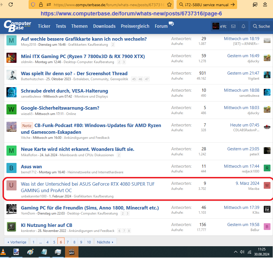Click the padlock site security icon
This screenshot has width=273, height=258.
coord(41,4)
